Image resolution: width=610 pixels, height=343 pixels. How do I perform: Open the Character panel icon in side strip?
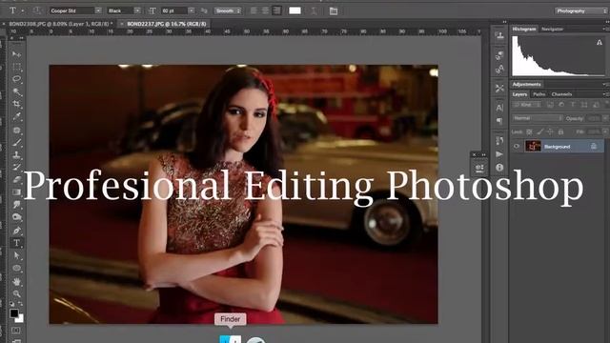[x=499, y=108]
